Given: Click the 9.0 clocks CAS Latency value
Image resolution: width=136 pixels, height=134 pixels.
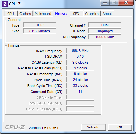Looking at the screenshot, I should point(80,62).
